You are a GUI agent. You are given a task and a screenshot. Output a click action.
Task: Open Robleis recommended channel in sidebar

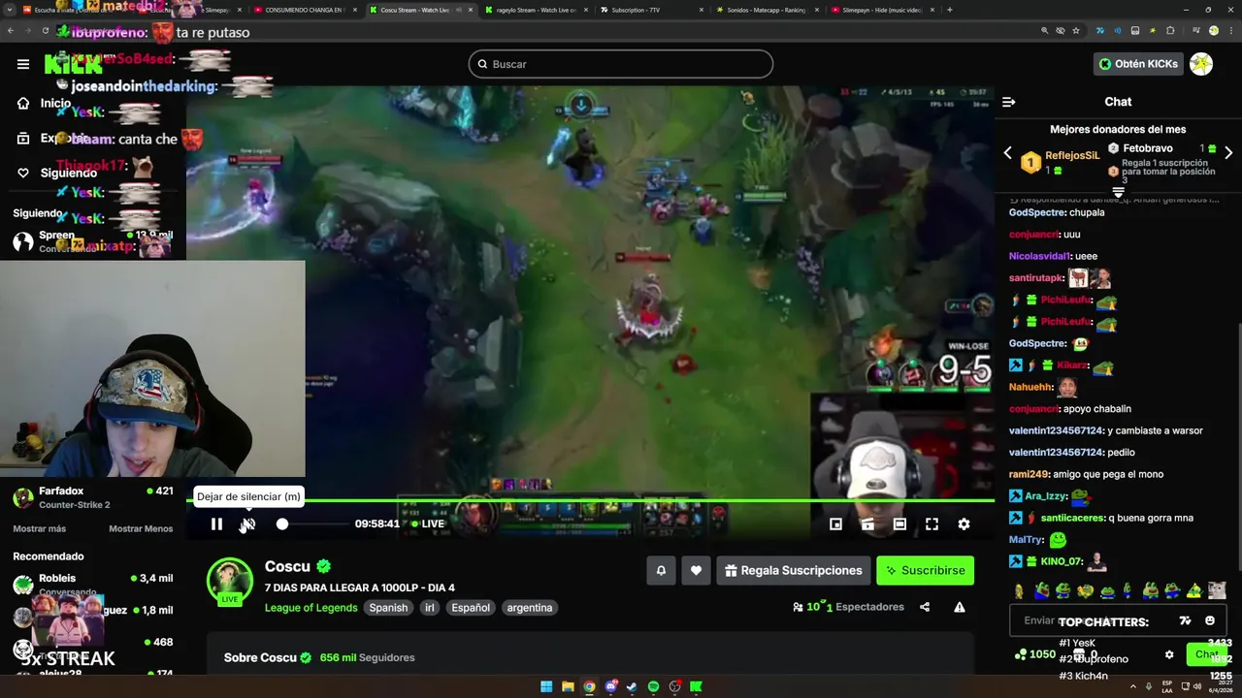coord(93,584)
